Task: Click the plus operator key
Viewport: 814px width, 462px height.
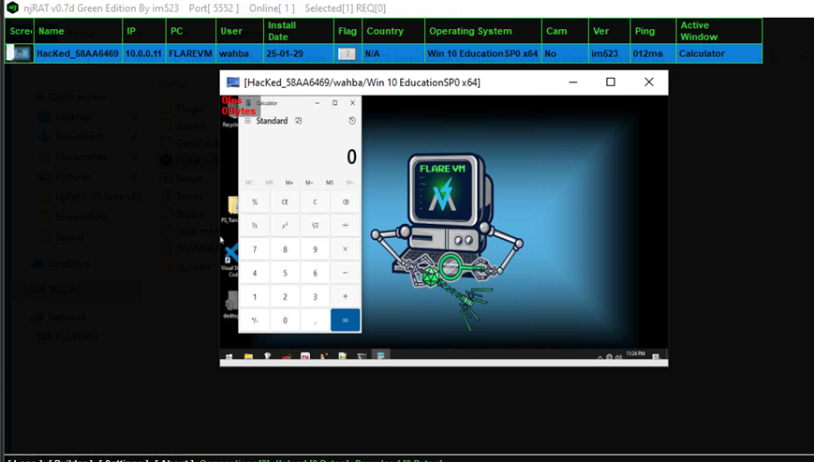Action: (x=346, y=296)
